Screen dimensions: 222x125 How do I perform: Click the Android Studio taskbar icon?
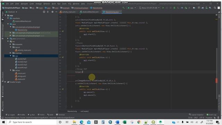pyautogui.click(x=160, y=122)
